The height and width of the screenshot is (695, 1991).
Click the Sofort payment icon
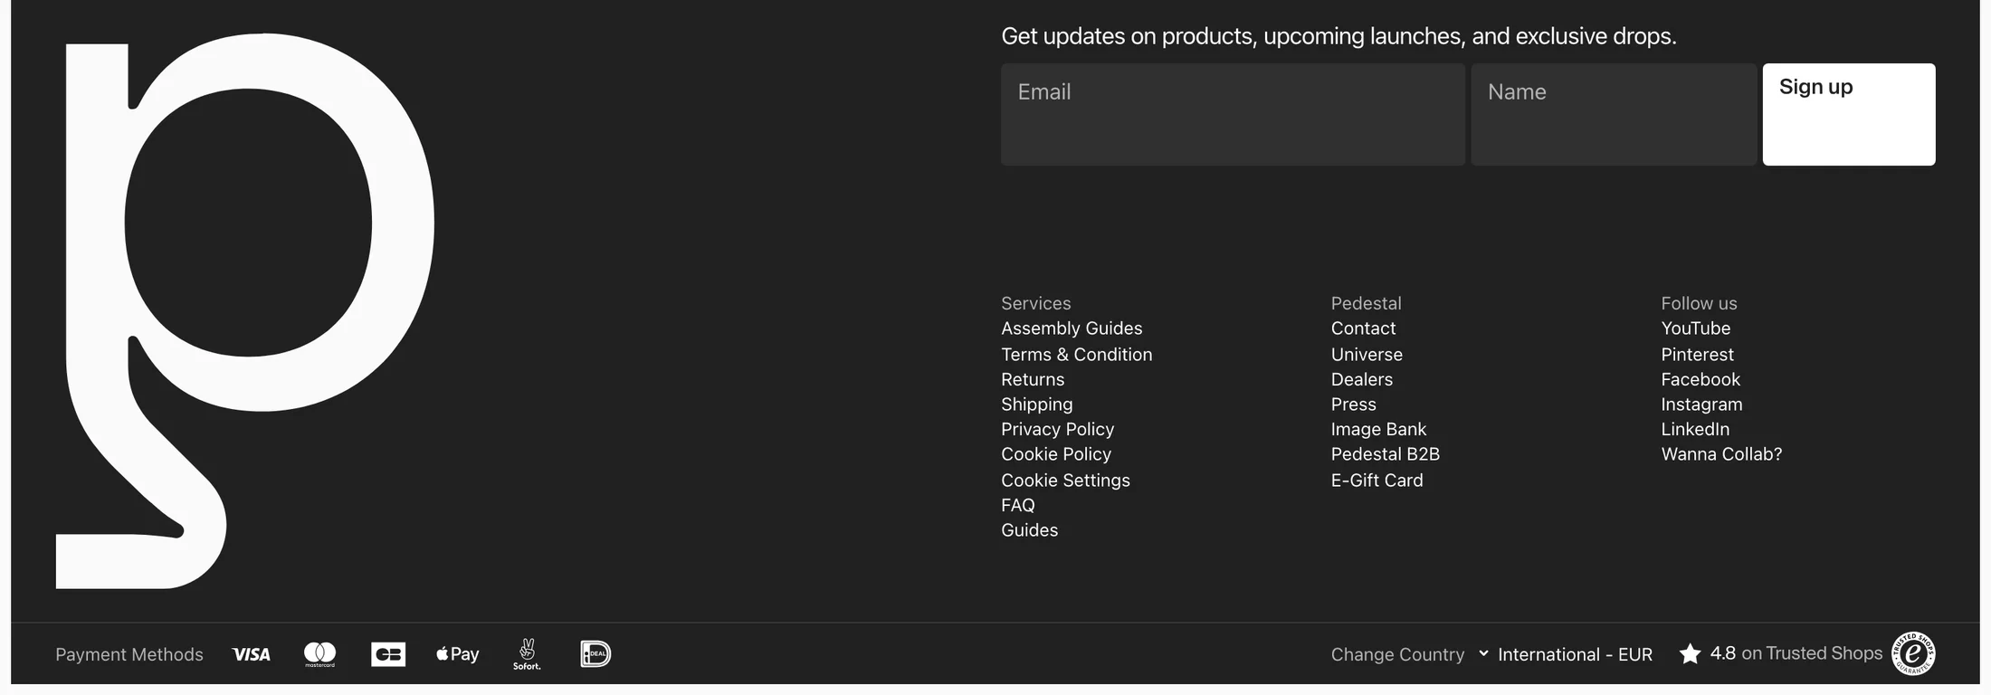coord(527,654)
